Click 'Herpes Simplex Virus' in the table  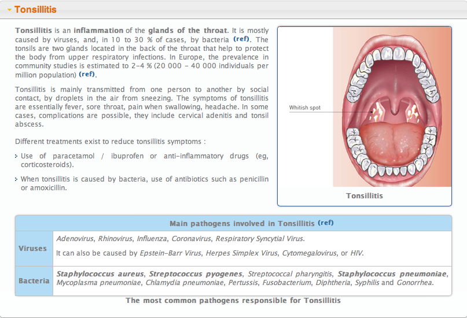coord(241,253)
